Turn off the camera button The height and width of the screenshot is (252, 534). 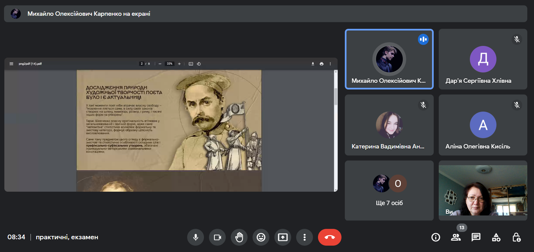coord(217,237)
